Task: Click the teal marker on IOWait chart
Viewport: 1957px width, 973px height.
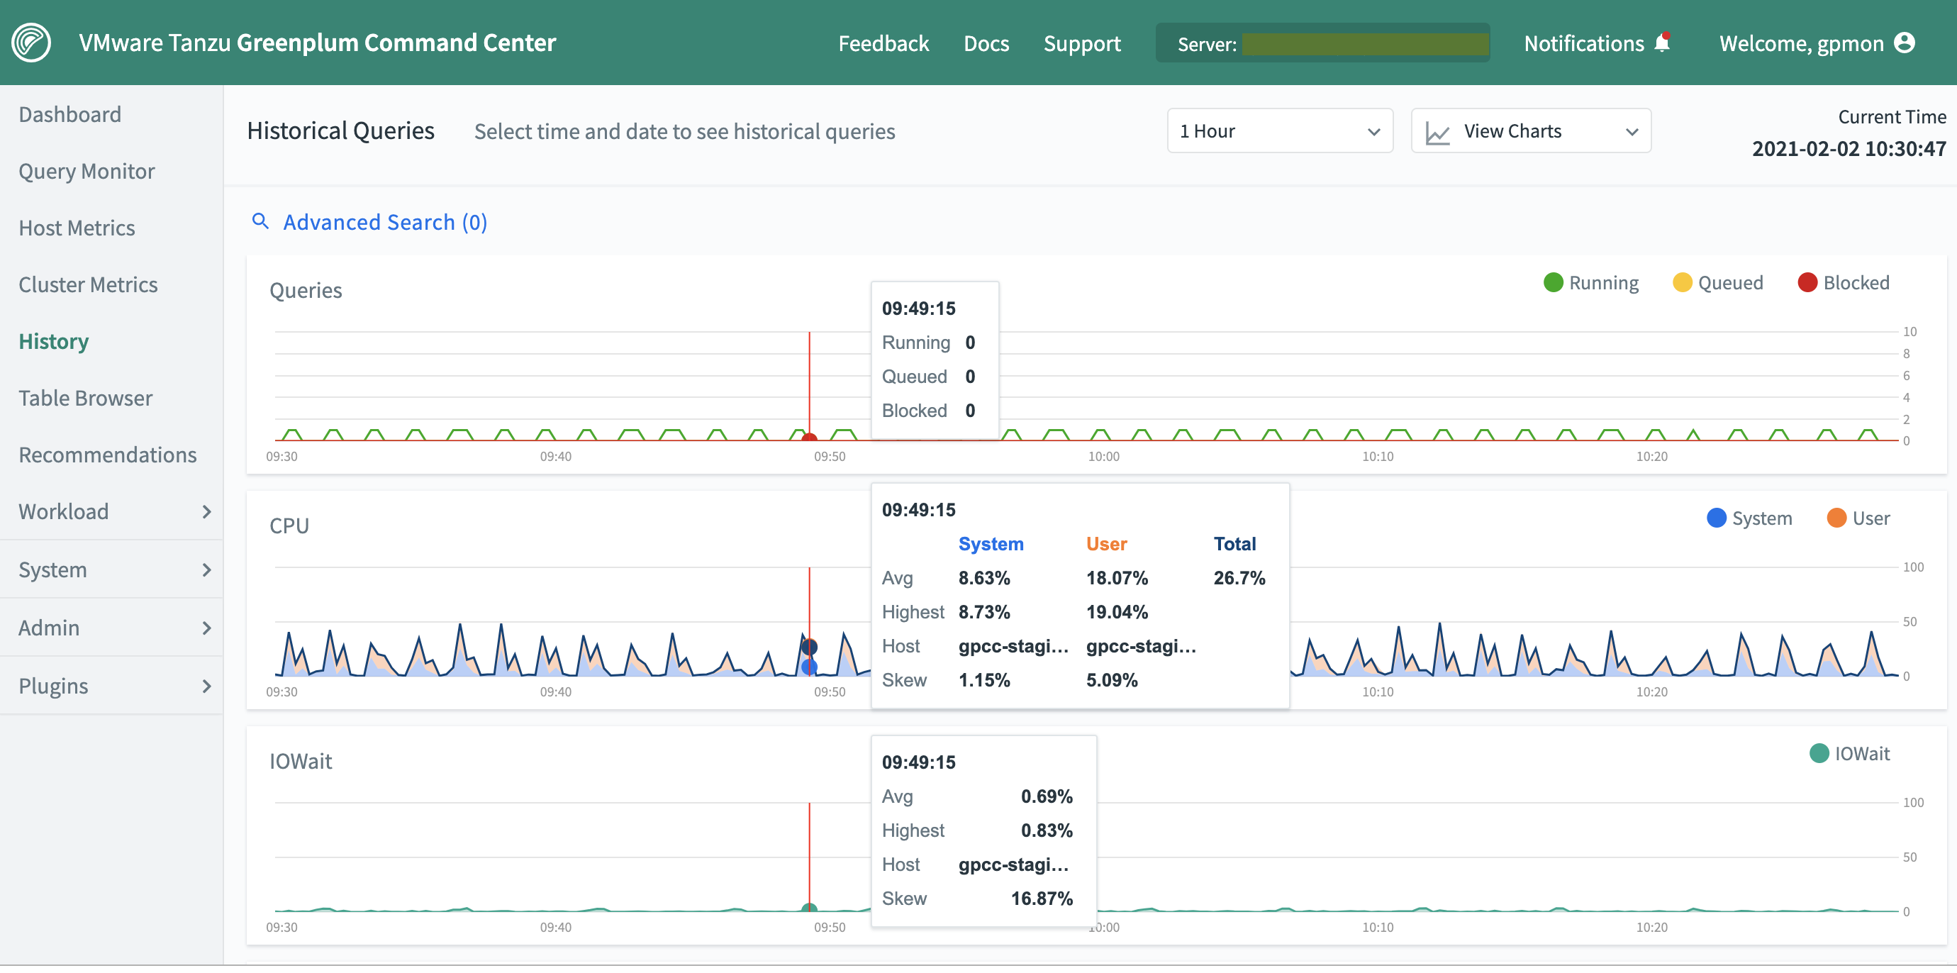Action: tap(809, 907)
